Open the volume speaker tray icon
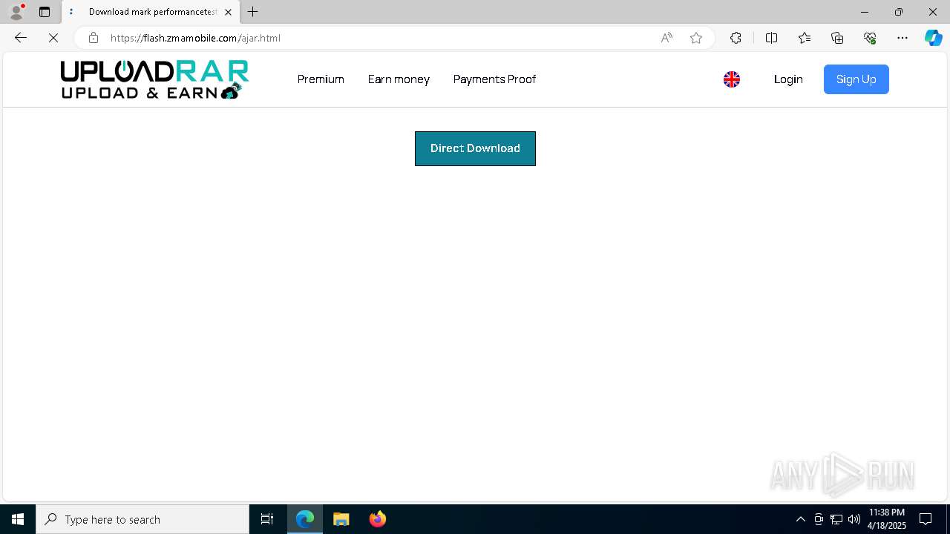This screenshot has height=534, width=950. pos(854,519)
